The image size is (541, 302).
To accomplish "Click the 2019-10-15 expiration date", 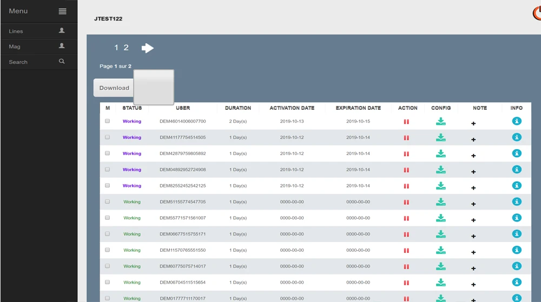I will tap(358, 121).
